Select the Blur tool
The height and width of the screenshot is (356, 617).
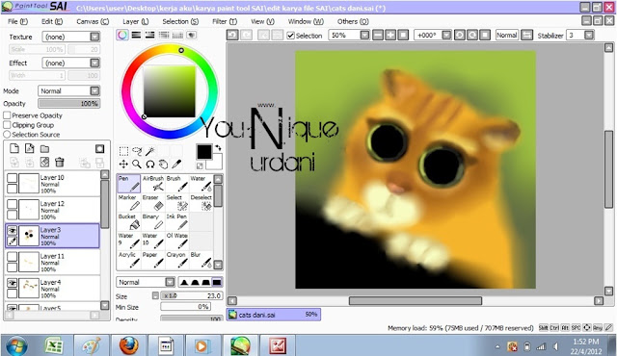[201, 260]
